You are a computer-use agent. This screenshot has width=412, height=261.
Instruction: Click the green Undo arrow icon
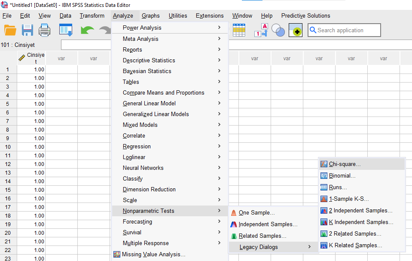[87, 31]
